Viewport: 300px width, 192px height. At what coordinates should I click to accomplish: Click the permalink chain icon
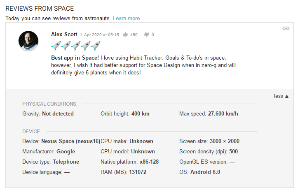click(x=286, y=28)
